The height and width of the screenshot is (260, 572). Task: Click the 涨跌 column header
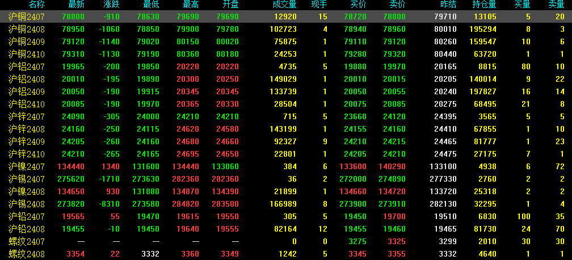pos(112,5)
